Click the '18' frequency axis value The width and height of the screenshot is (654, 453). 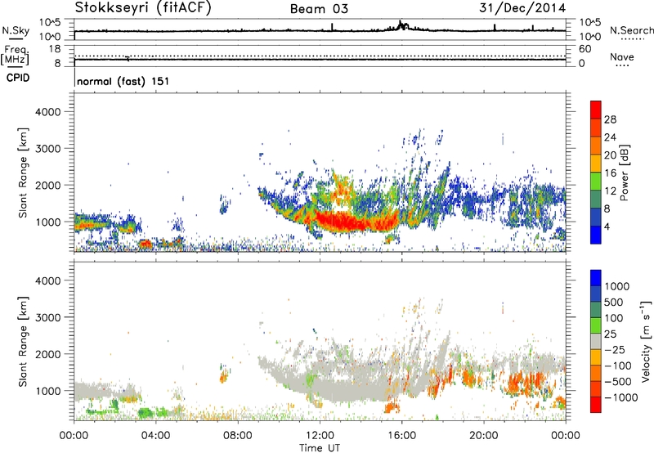(x=55, y=49)
